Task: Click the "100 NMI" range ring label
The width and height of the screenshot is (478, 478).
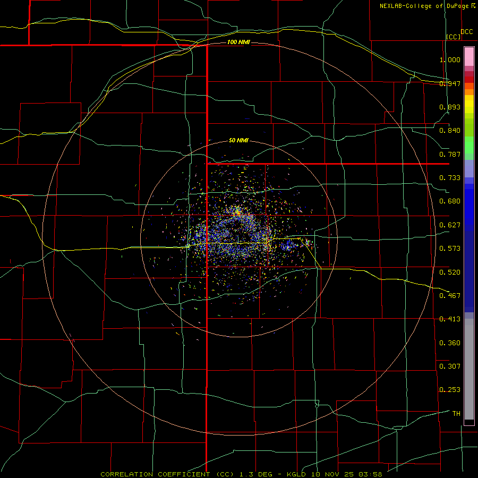Action: point(238,42)
